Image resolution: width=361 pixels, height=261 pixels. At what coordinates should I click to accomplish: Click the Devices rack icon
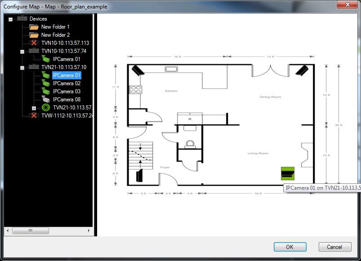pyautogui.click(x=22, y=18)
